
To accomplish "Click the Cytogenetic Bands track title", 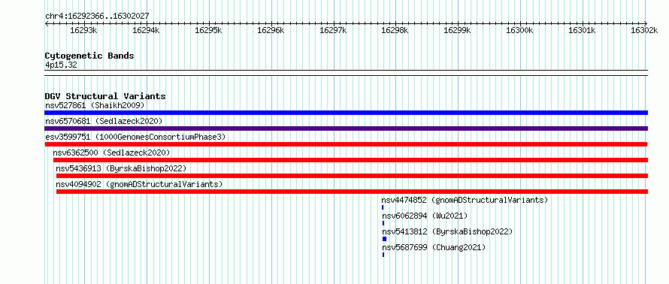I will tap(89, 56).
